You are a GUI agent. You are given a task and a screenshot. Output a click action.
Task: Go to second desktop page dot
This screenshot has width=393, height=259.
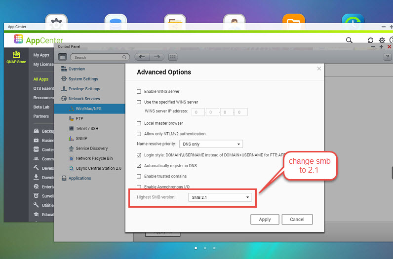pyautogui.click(x=205, y=248)
